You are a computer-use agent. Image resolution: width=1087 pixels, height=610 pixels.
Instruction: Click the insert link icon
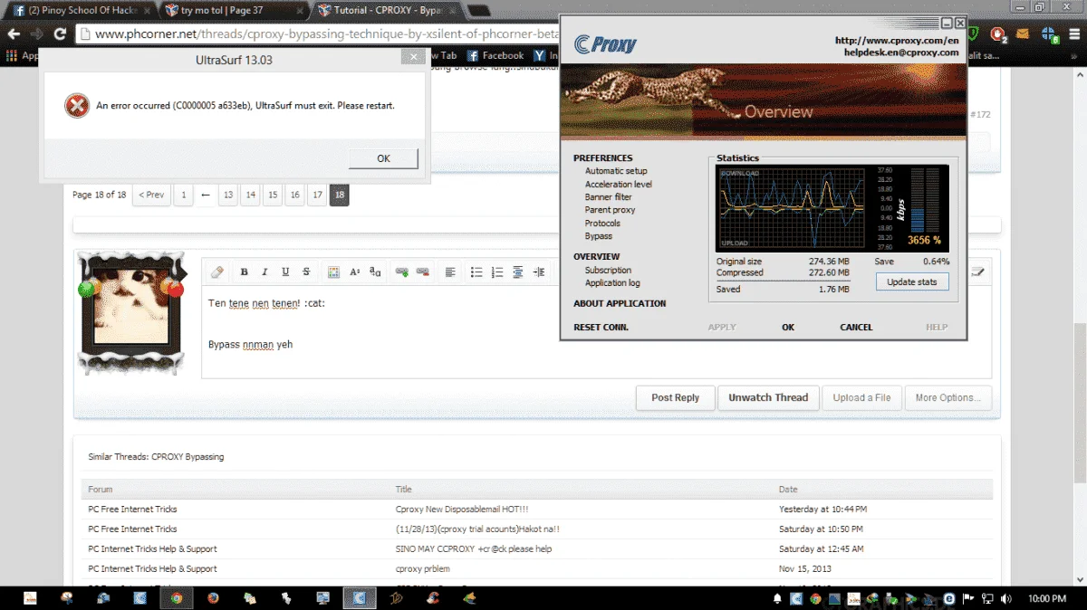tap(402, 272)
